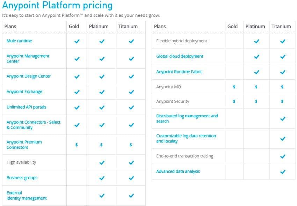Click the Gold checkmark for Unlimited API portals
Image resolution: width=297 pixels, height=206 pixels.
pyautogui.click(x=77, y=108)
